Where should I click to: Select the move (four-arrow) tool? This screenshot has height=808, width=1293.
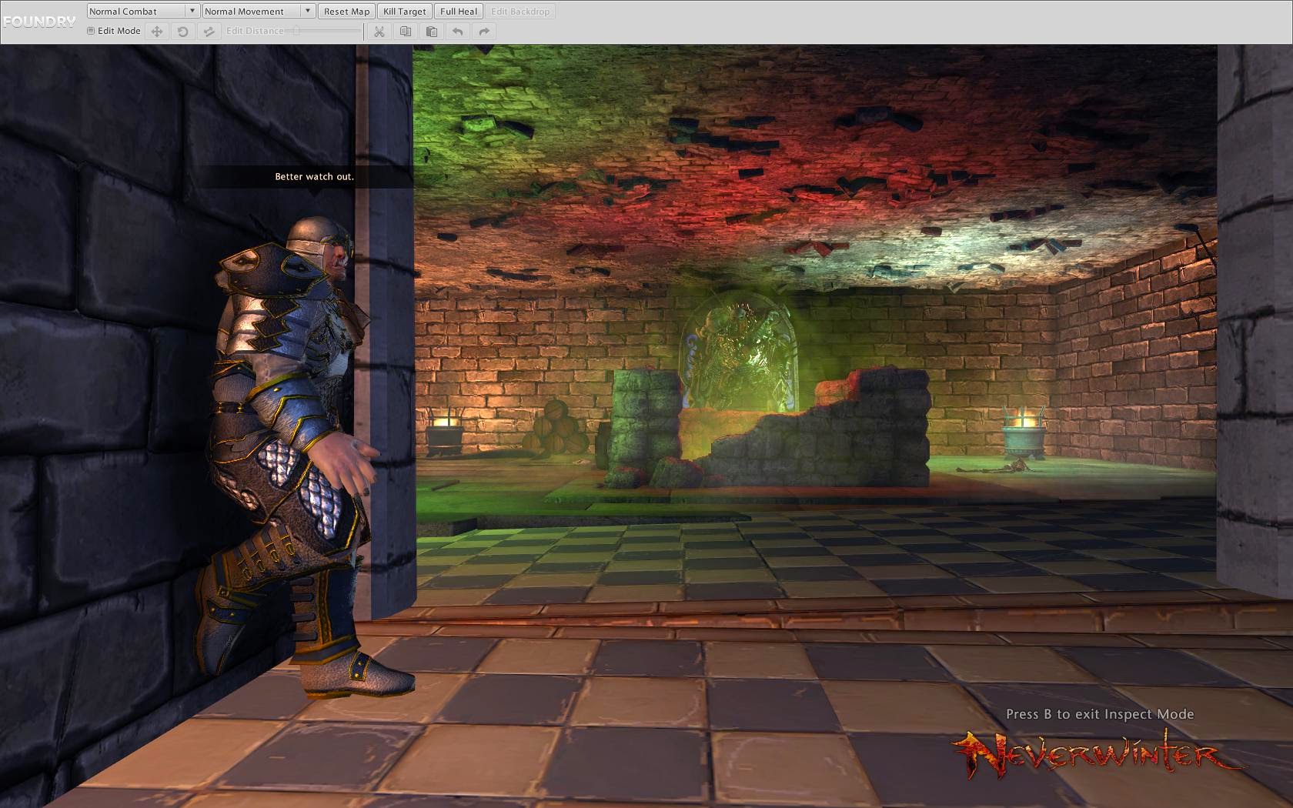[x=157, y=32]
